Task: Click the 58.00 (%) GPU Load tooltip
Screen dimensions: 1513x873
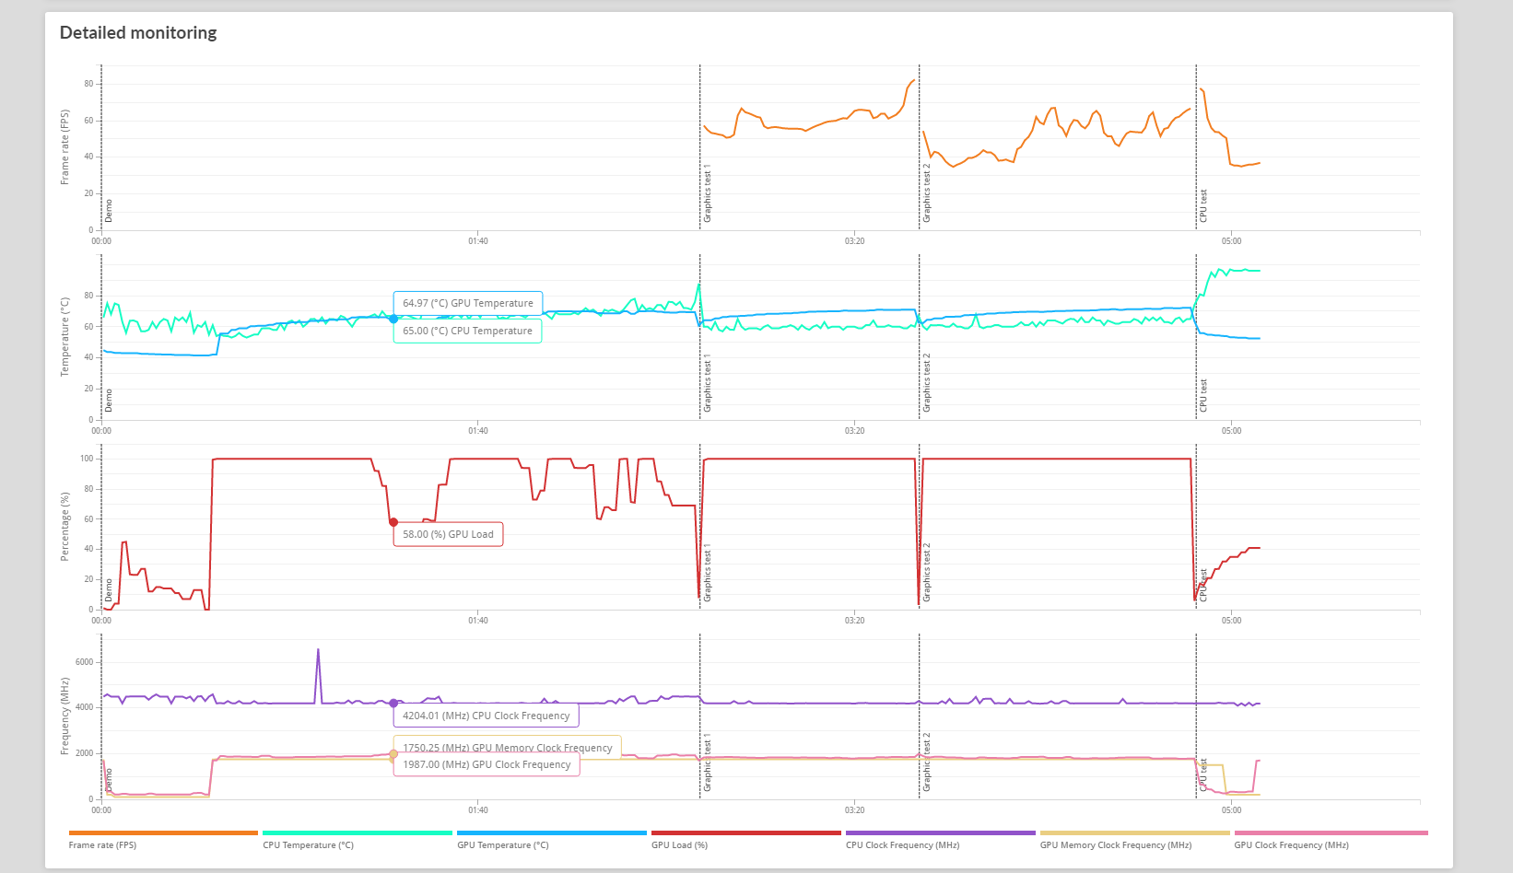Action: tap(448, 534)
